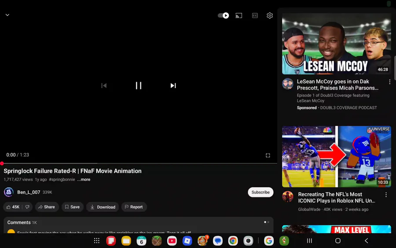Open the MAX LEVEL video thumbnail

(x=337, y=229)
